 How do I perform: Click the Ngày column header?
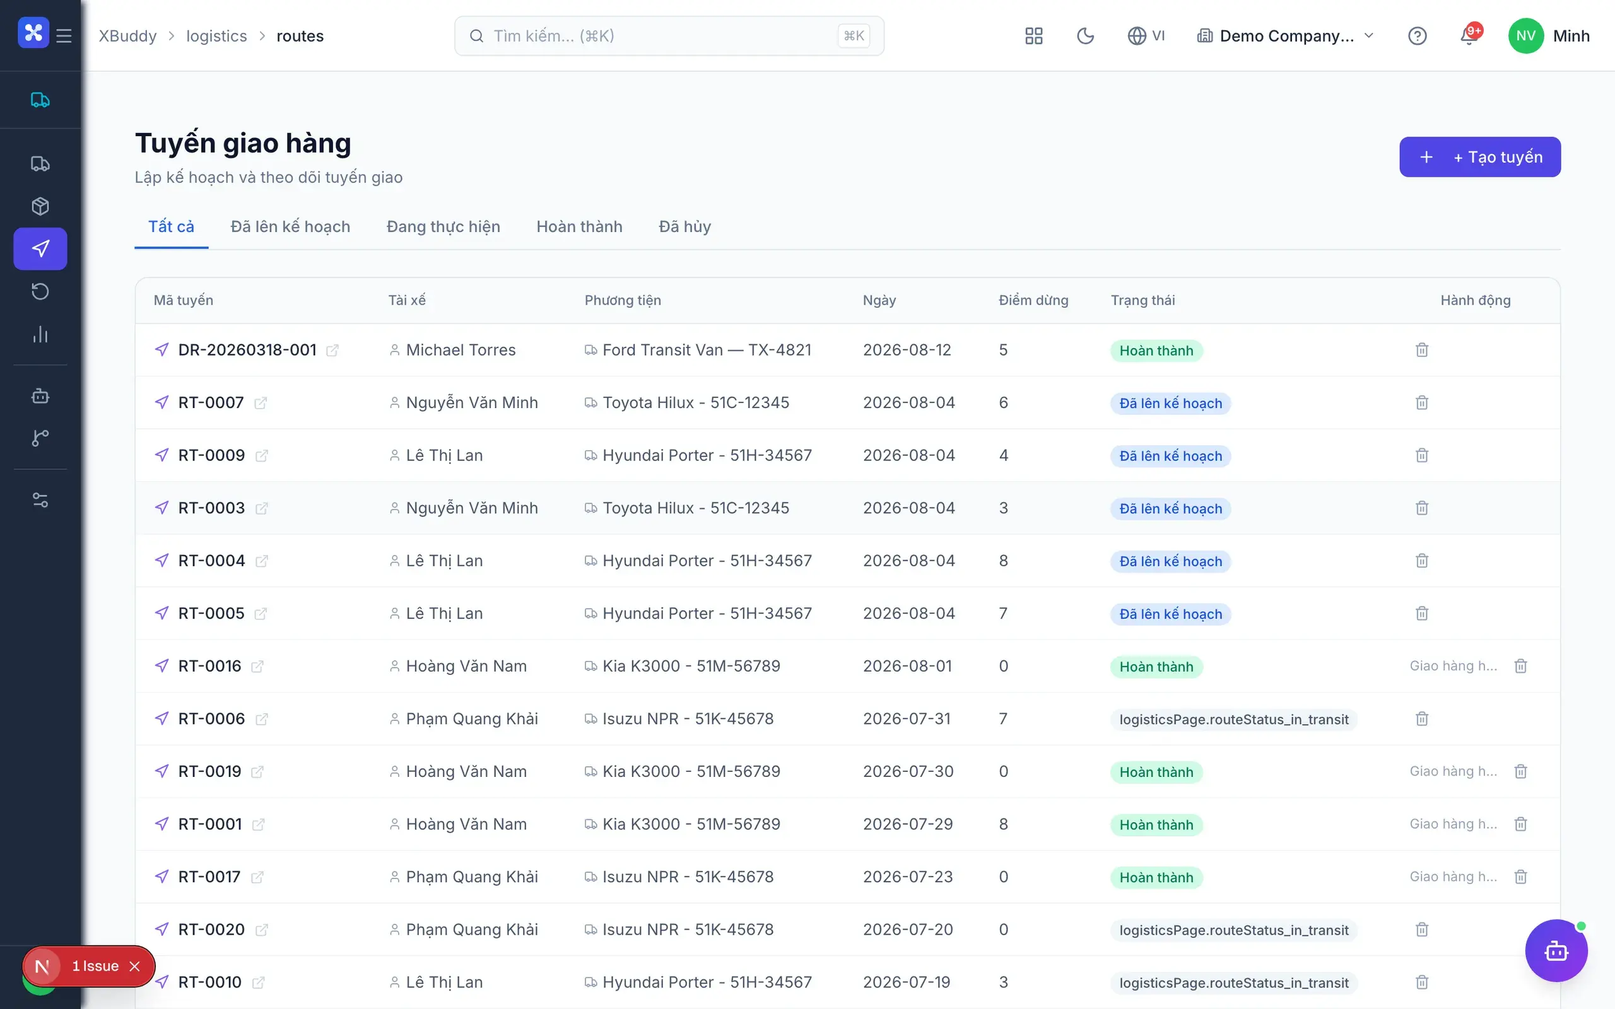(879, 300)
